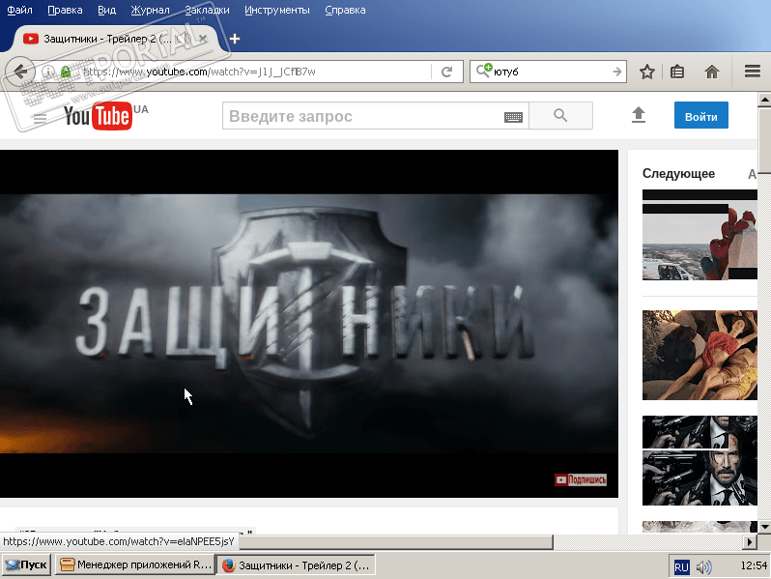Submit browser search with arrow button

[x=617, y=72]
